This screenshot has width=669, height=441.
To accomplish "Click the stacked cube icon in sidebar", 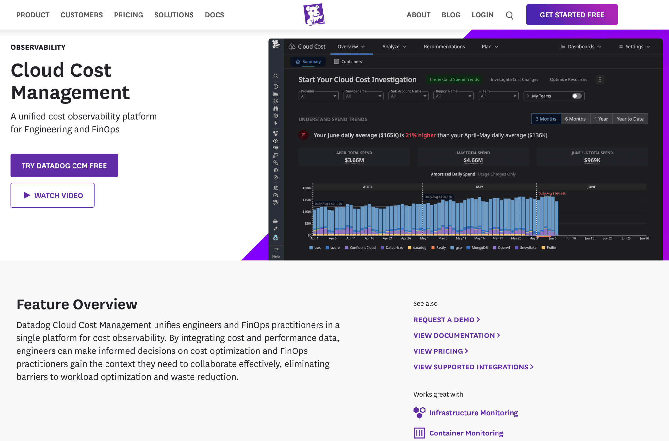I will coord(276,116).
